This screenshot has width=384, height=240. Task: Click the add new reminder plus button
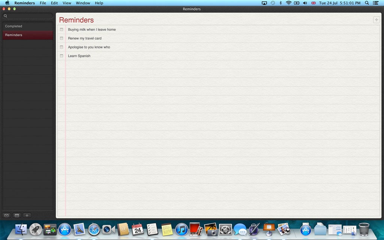tap(376, 20)
